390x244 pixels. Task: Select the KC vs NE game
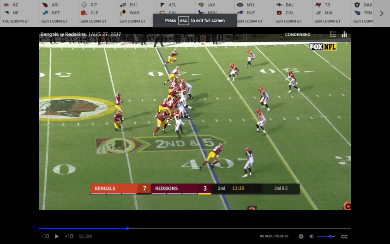click(15, 13)
